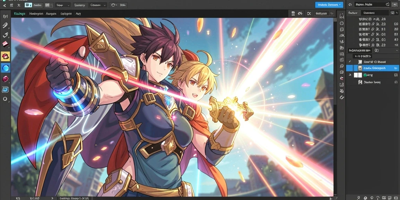The image size is (400, 200).
Task: Click the magnifier icon in right icon strip
Action: 342,66
